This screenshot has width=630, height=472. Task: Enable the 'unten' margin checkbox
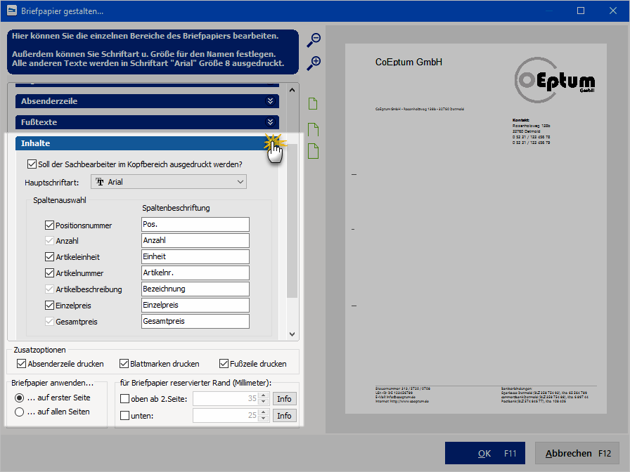click(125, 415)
